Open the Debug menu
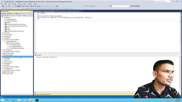 coord(20,4)
